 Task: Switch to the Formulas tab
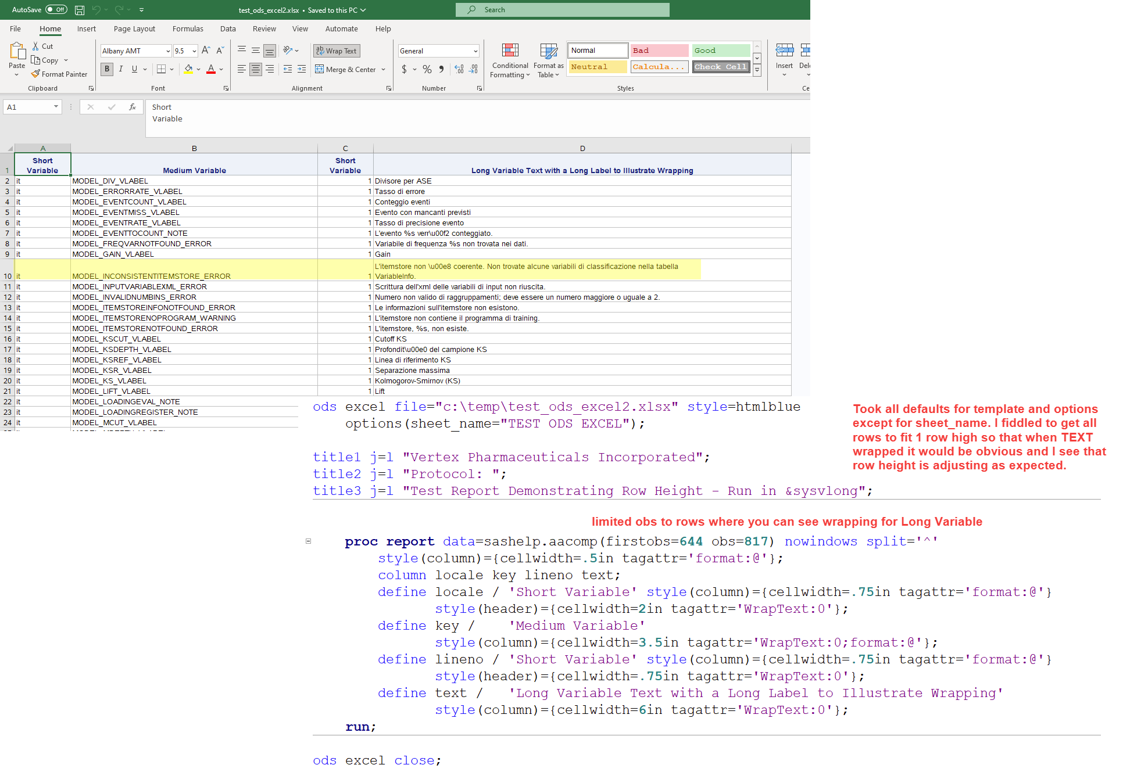pos(188,28)
